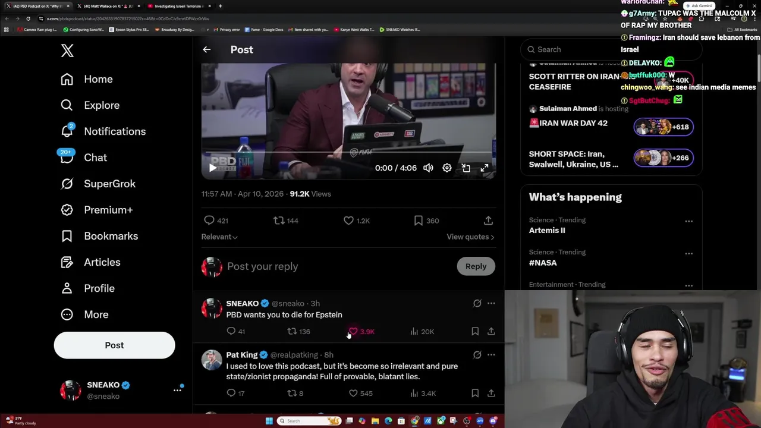Open Home from the sidebar

pos(87,79)
